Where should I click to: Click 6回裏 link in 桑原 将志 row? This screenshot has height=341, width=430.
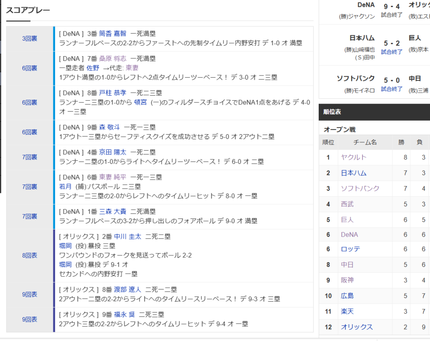[30, 68]
